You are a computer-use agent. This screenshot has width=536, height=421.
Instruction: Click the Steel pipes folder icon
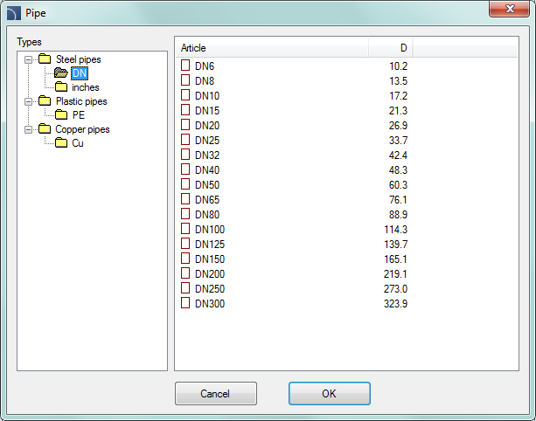coord(45,59)
